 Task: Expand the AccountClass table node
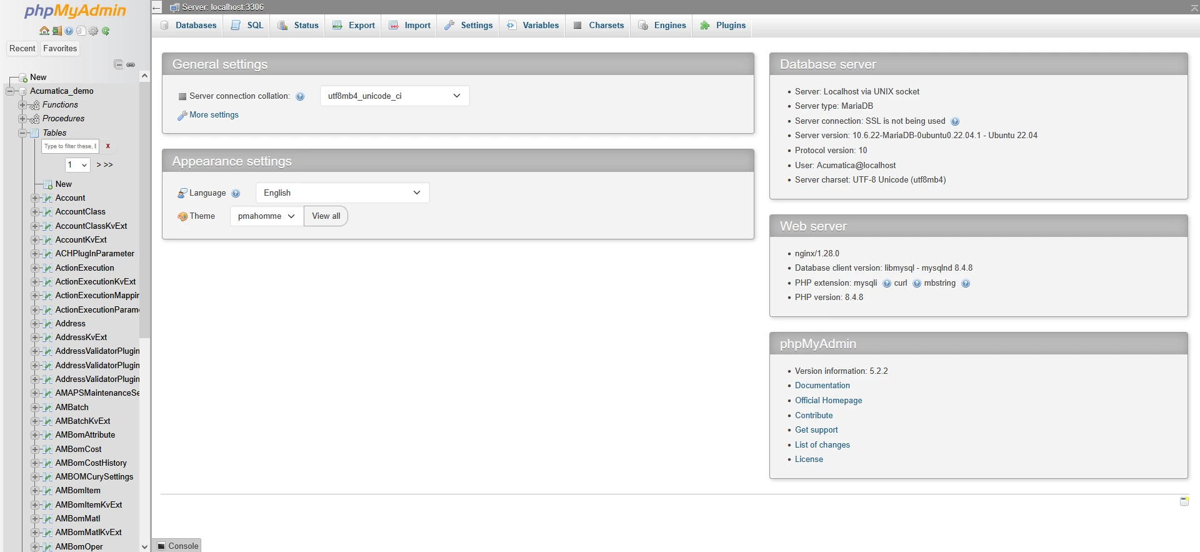point(35,212)
